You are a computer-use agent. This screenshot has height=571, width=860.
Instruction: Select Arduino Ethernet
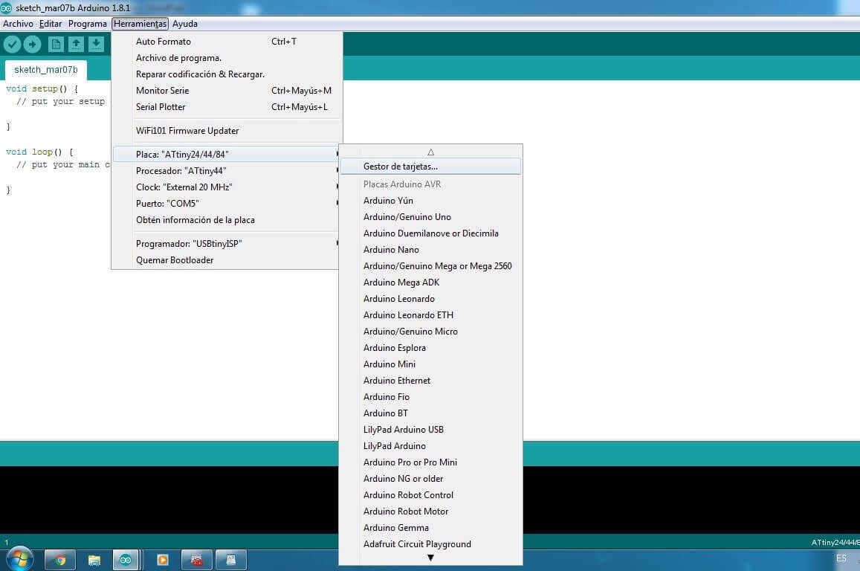(x=430, y=381)
